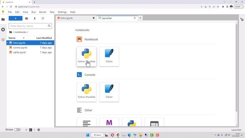Open the Tabs menu

coord(52,12)
